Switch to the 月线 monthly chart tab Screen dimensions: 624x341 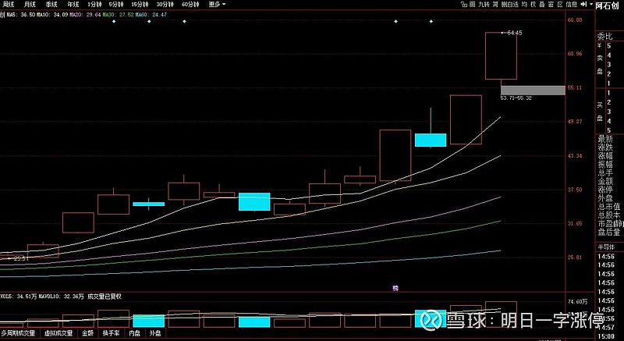(x=30, y=5)
